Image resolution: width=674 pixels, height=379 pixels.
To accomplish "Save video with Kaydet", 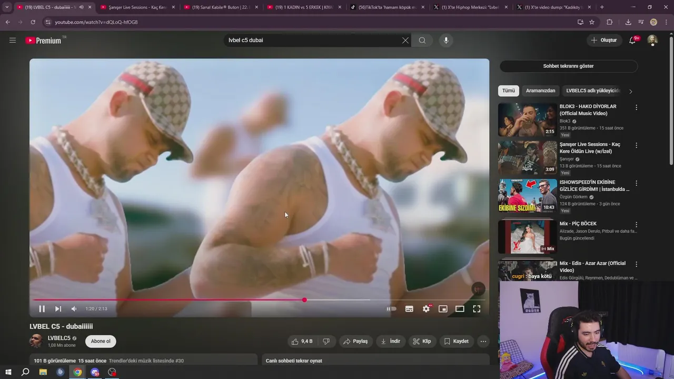I will tap(456, 341).
